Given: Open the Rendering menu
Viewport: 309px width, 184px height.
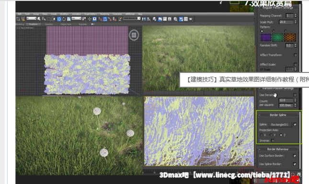Looking at the screenshot, I should [104, 14].
